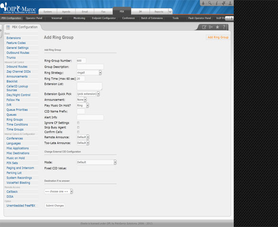This screenshot has height=227, width=278.
Task: Click the color theme droplet icon
Action: pyautogui.click(x=203, y=3)
